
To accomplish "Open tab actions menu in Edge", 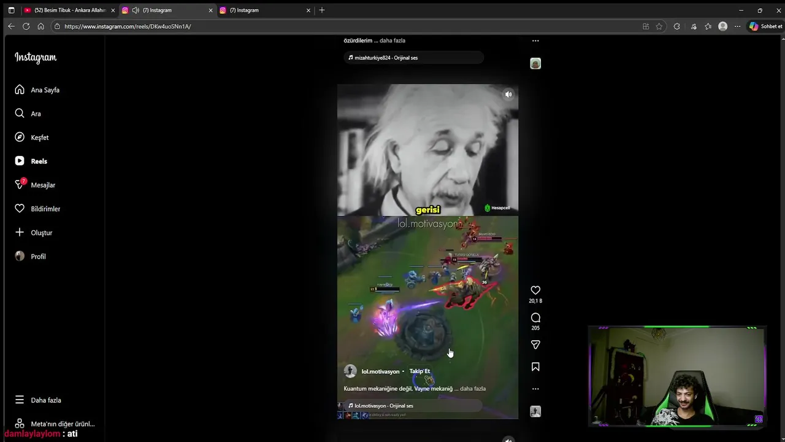I will pos(11,10).
